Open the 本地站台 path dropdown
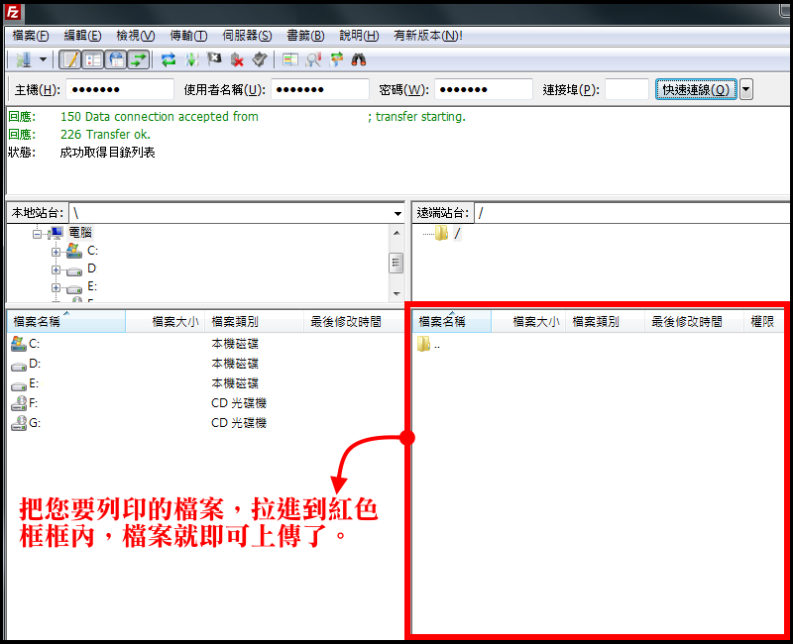Viewport: 793px width, 644px height. click(x=396, y=213)
